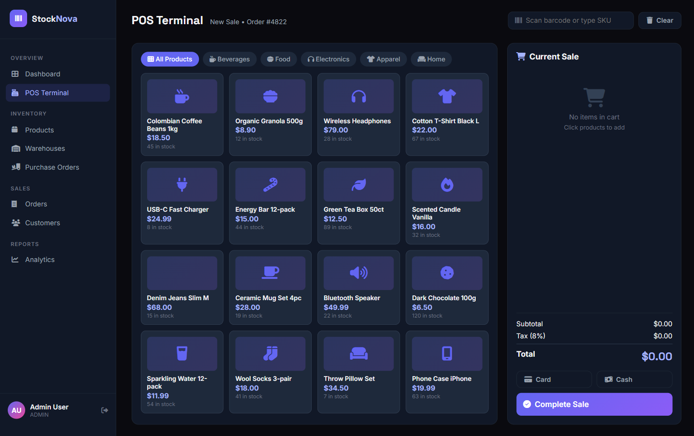The image size is (694, 436).
Task: Click the plug icon on USB-C Fast Charger
Action: (x=182, y=185)
